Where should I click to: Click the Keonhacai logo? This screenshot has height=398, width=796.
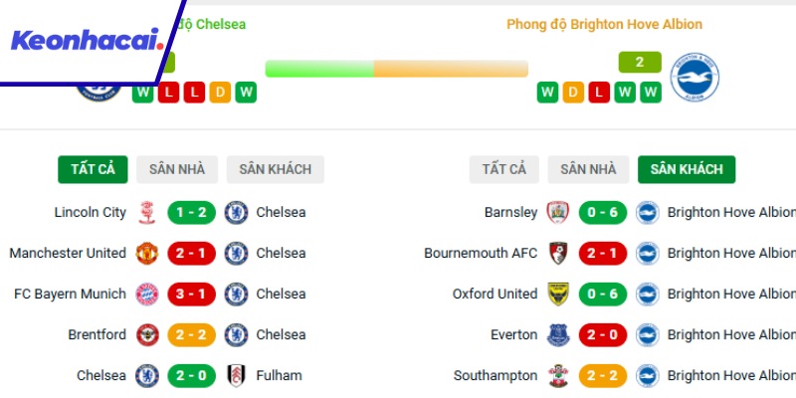pos(88,41)
